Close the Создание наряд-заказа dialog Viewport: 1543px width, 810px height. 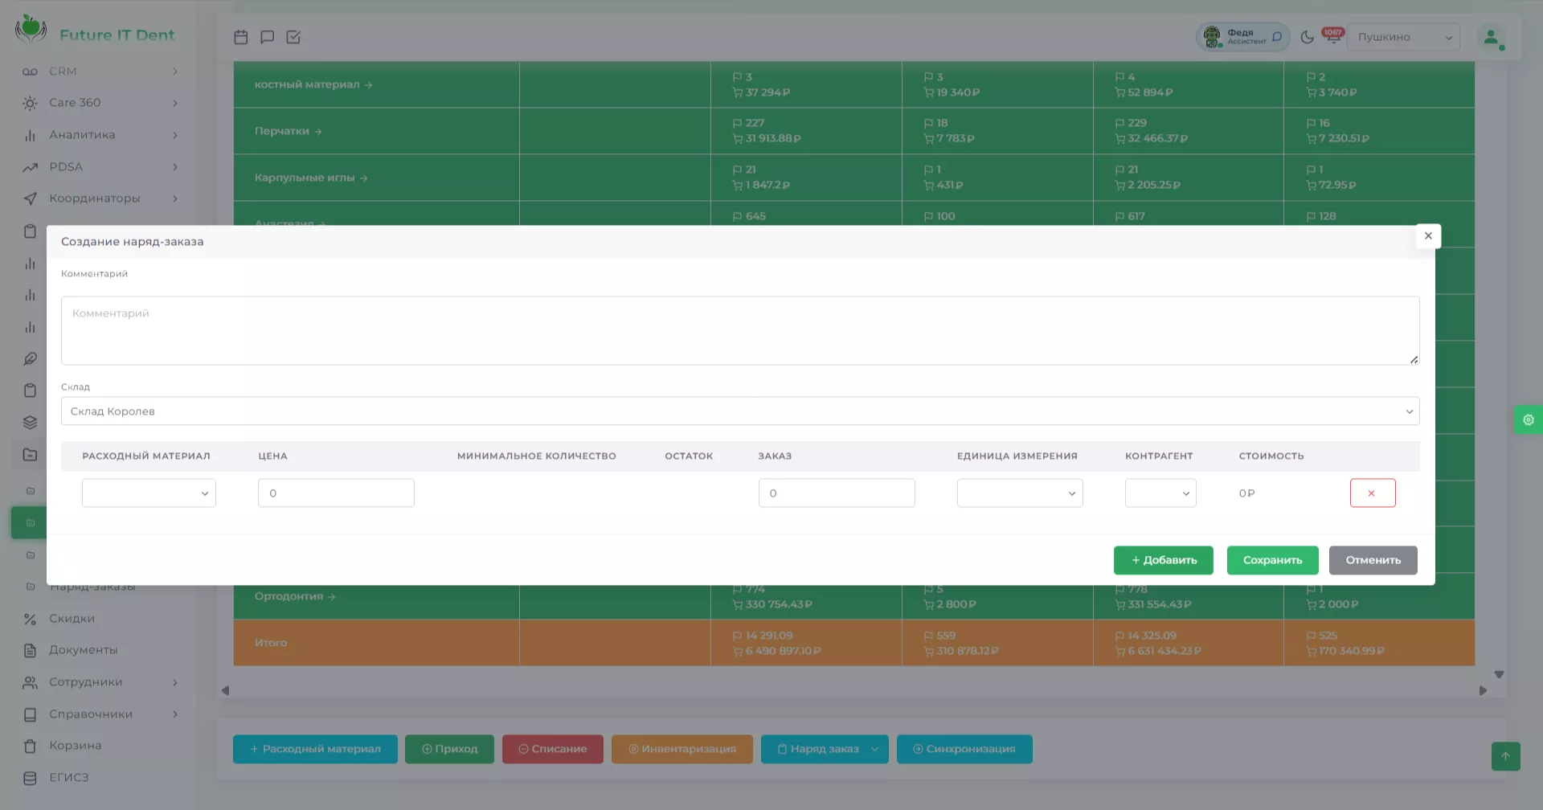(x=1428, y=235)
